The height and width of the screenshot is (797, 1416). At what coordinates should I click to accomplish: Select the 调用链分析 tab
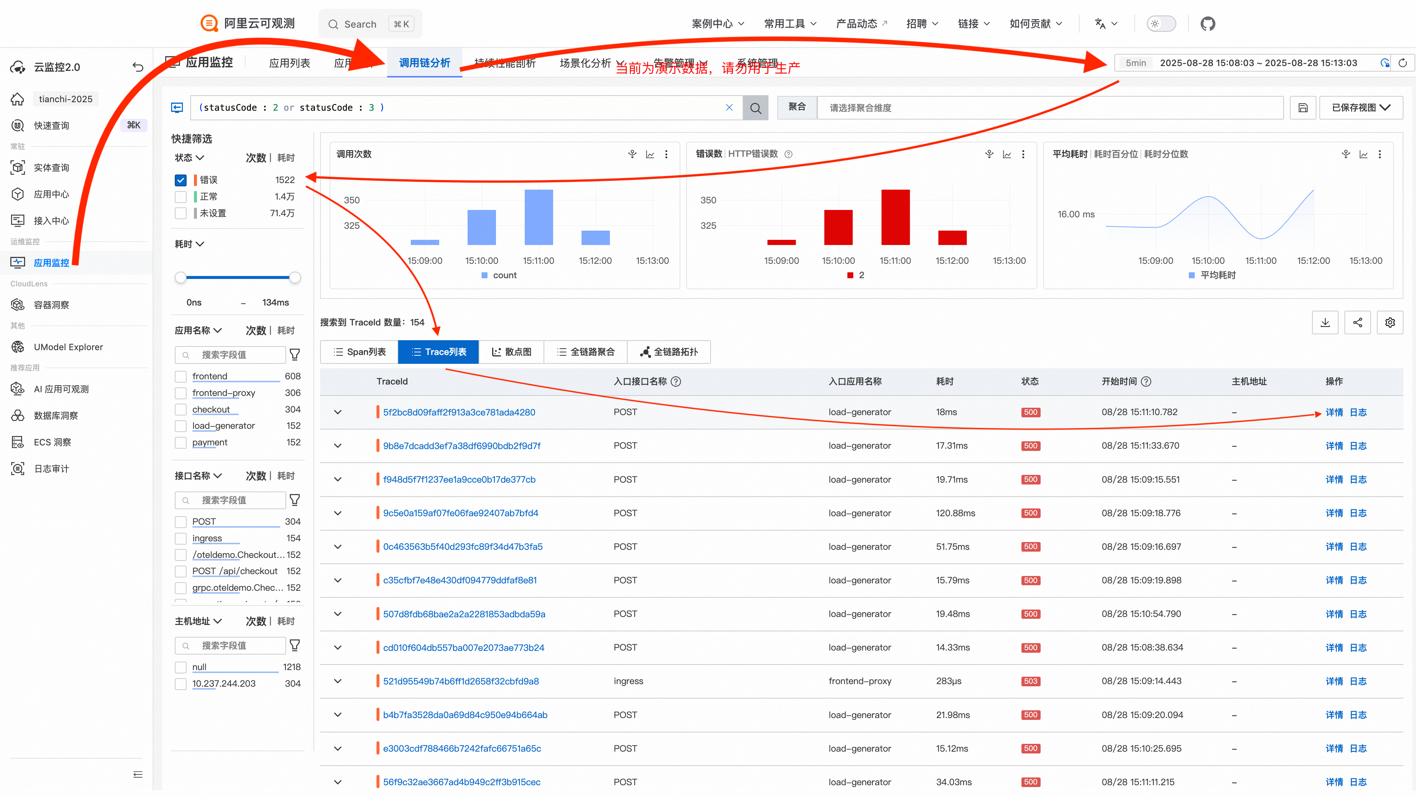tap(424, 63)
